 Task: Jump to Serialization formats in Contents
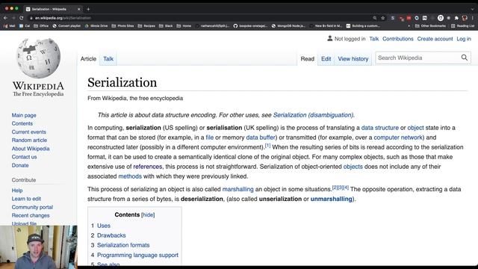point(123,245)
